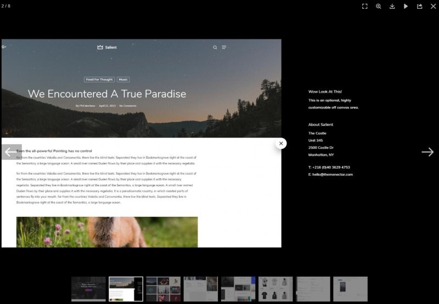Click the round X button on the preview
439x304 pixels.
pos(281,144)
